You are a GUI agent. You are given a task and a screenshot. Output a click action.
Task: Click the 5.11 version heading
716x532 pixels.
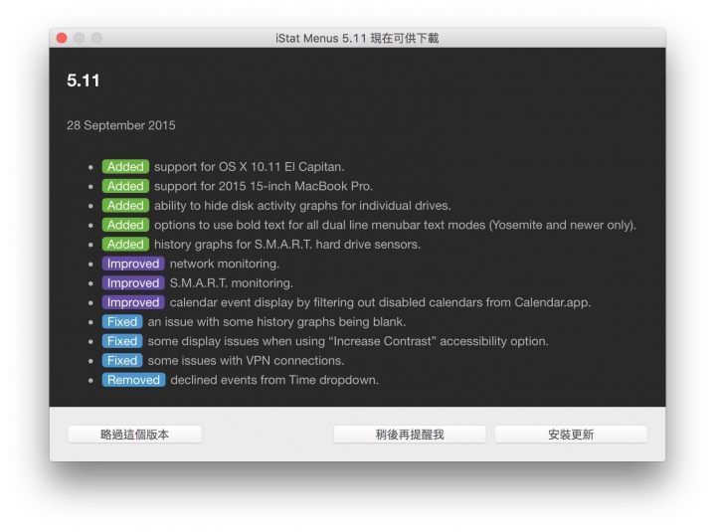click(x=84, y=81)
